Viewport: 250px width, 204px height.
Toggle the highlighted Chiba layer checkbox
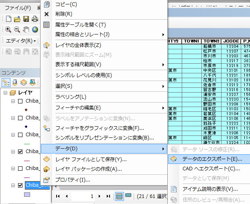click(20, 185)
